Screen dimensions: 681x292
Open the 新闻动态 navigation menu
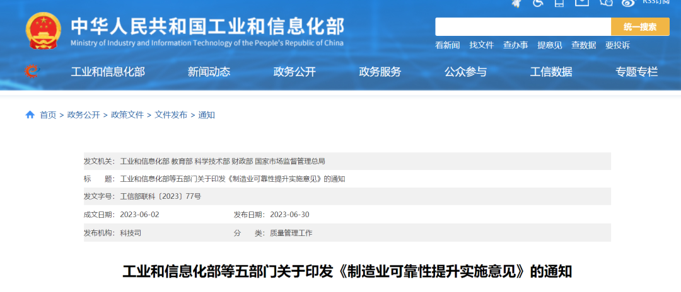click(x=209, y=72)
